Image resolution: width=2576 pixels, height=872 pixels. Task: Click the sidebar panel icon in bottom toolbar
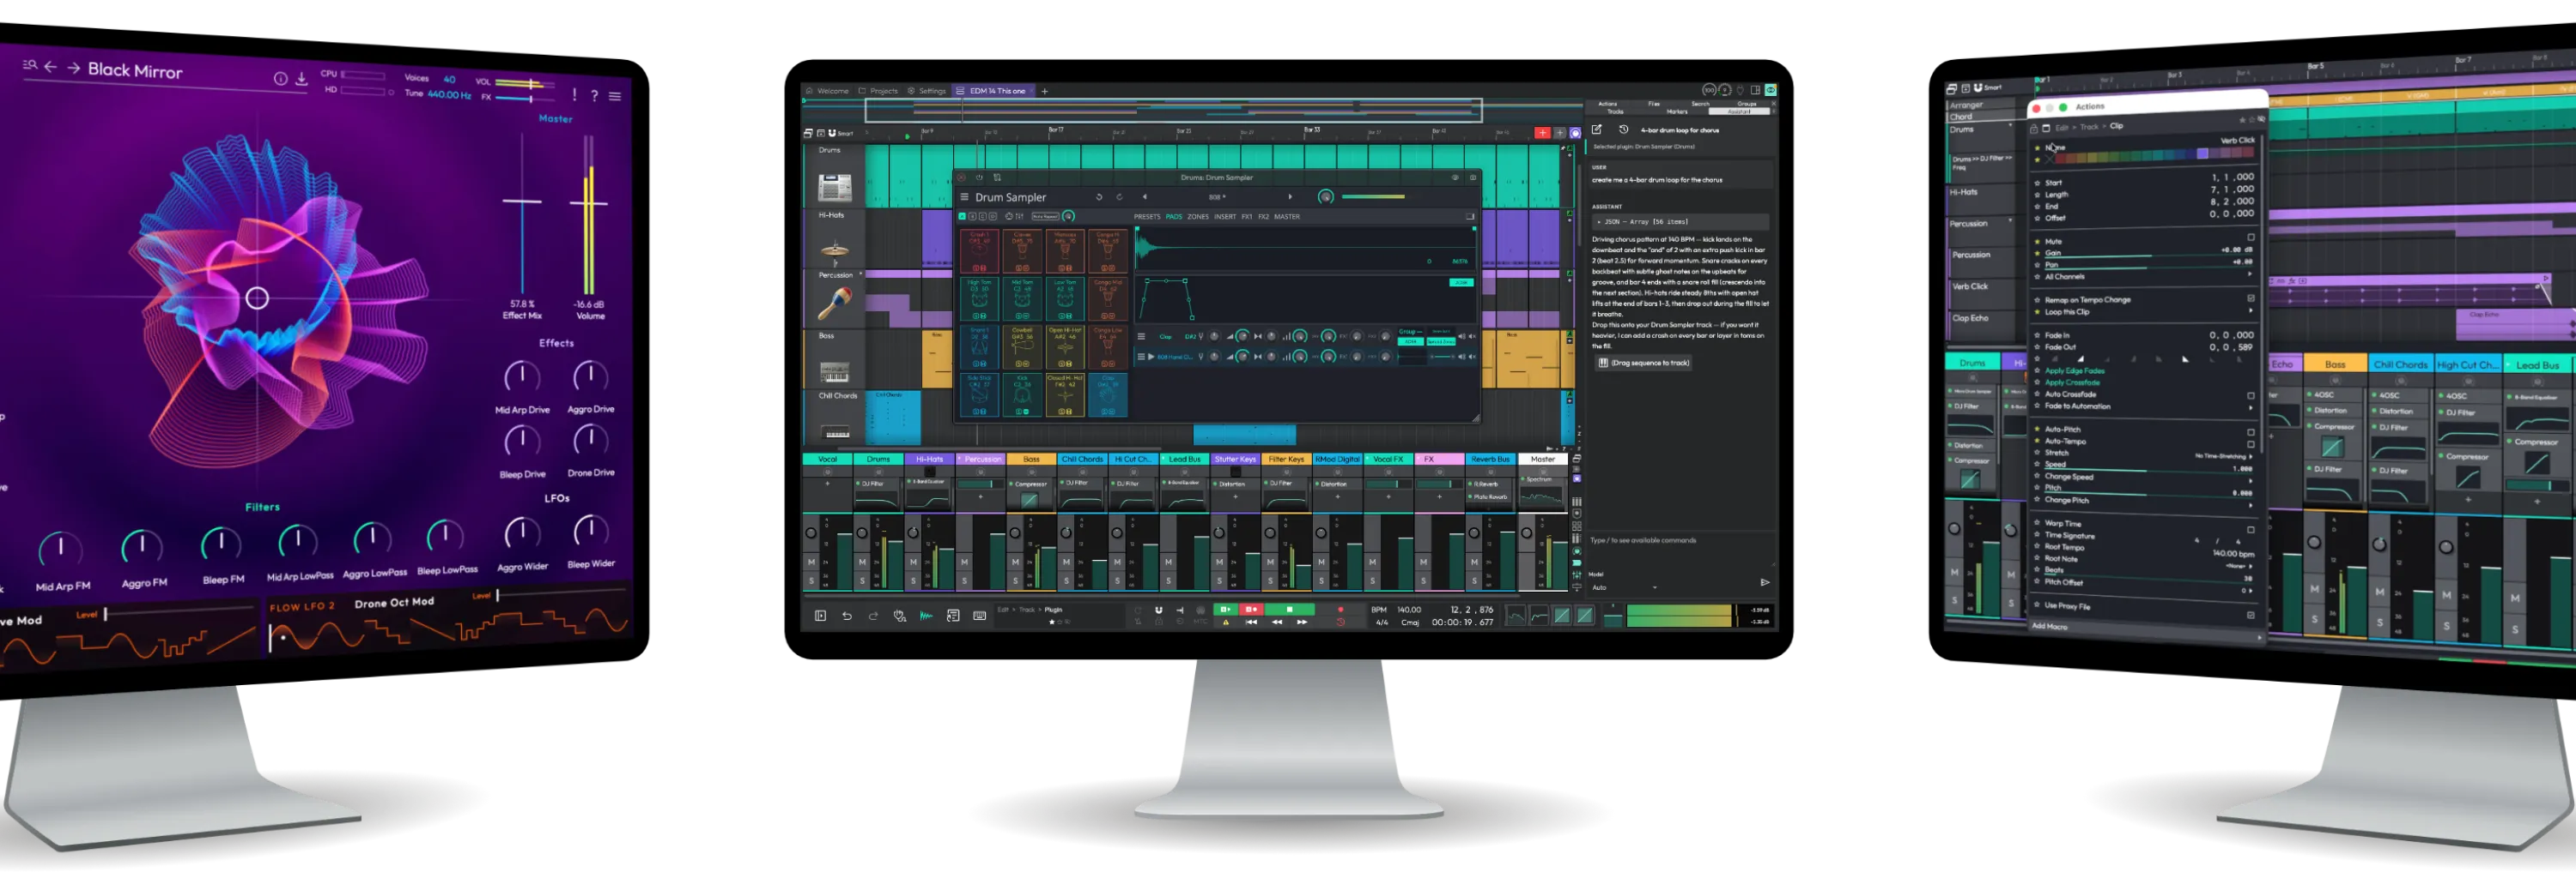820,616
